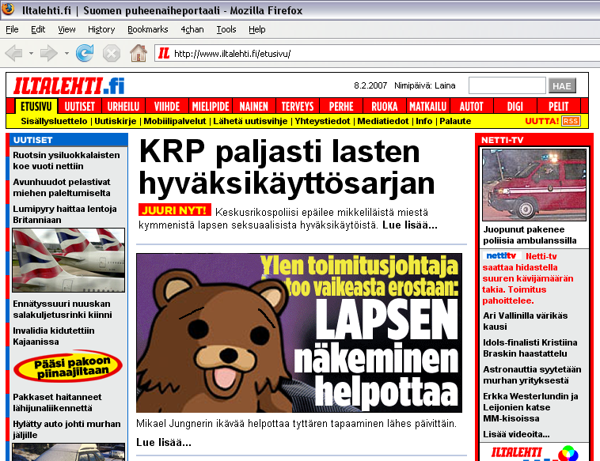This screenshot has height=461, width=600.
Task: Click the Iltalehti.fi site logo
Action: click(69, 86)
